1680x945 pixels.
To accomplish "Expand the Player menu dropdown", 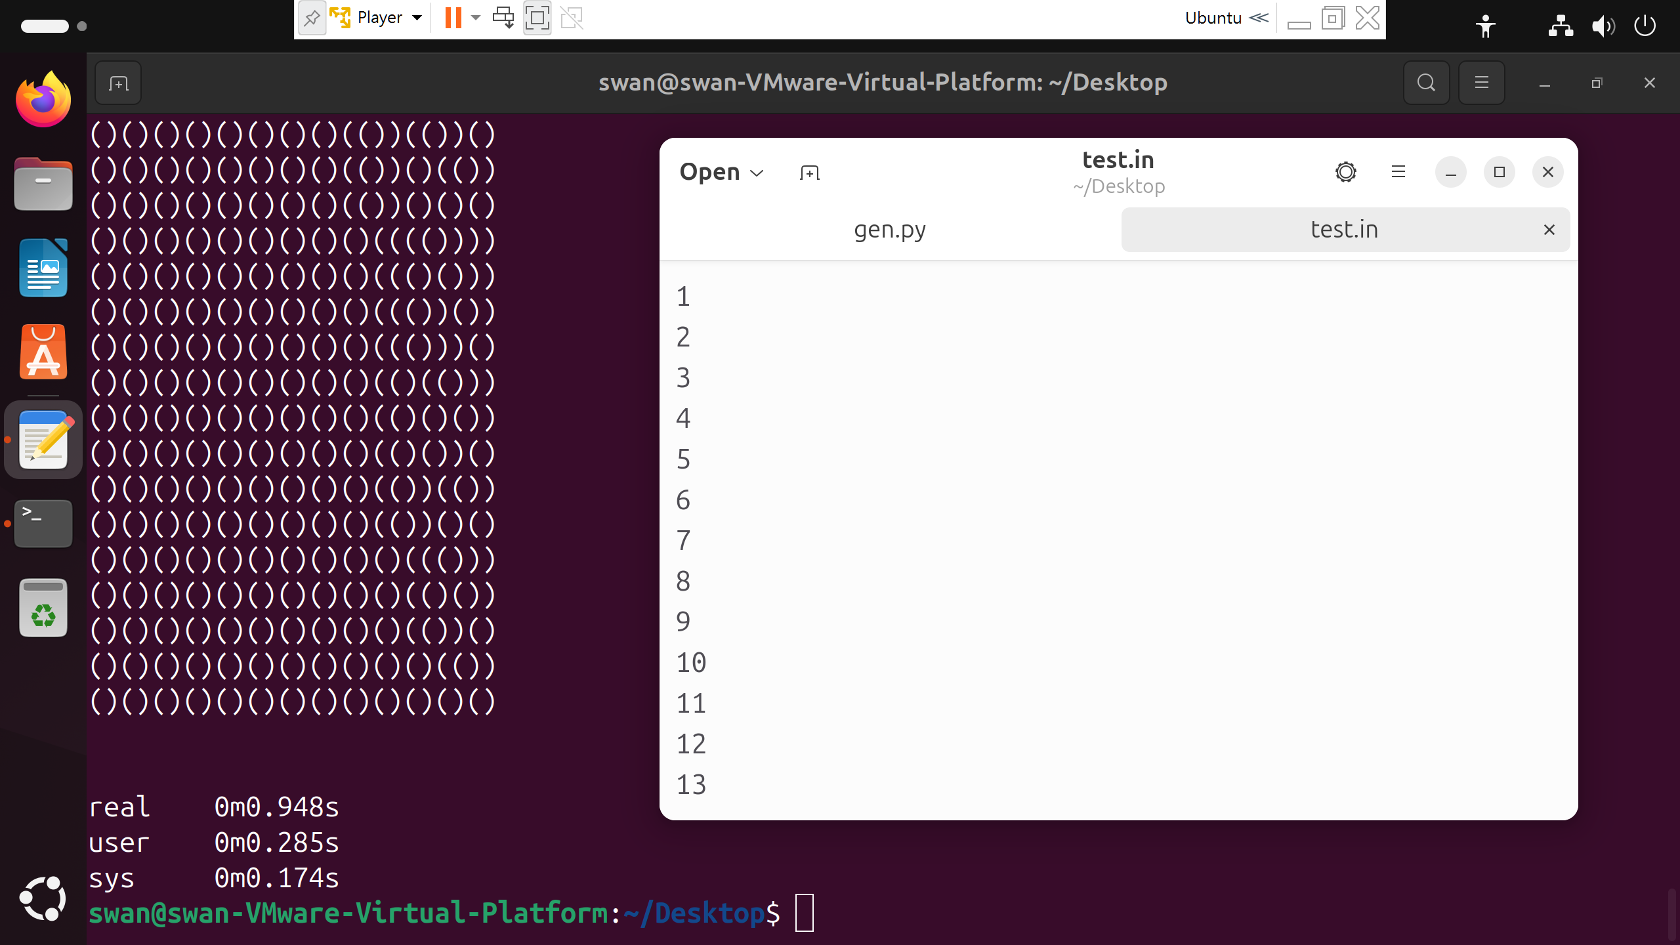I will coord(417,18).
